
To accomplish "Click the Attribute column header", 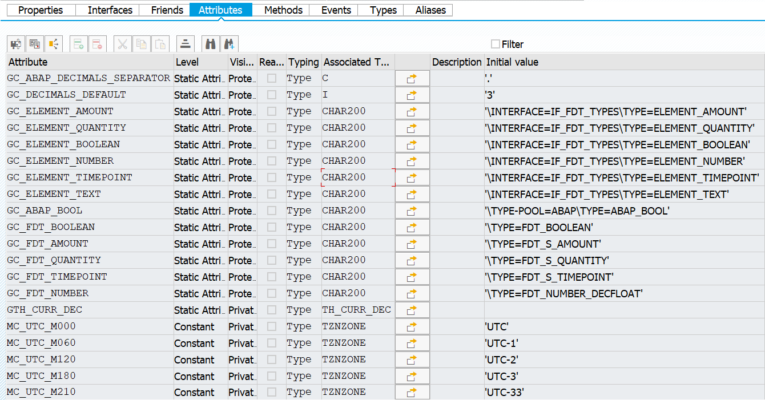I will pyautogui.click(x=90, y=62).
